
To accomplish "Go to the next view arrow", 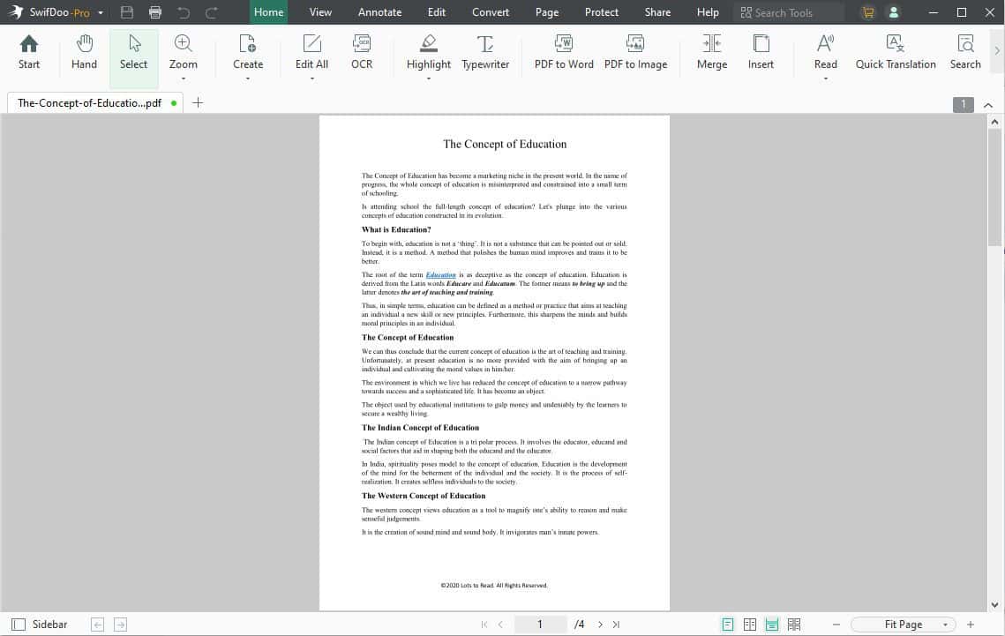I will point(121,625).
